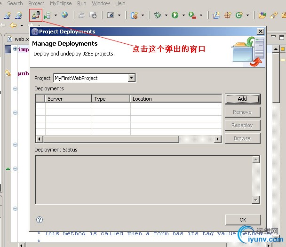Screen dimensions: 286x247
Task: Click the Server column header
Action: click(68, 99)
